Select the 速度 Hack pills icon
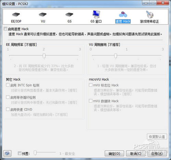Image resolution: width=171 pixels, height=160 pixels. pyautogui.click(x=123, y=14)
